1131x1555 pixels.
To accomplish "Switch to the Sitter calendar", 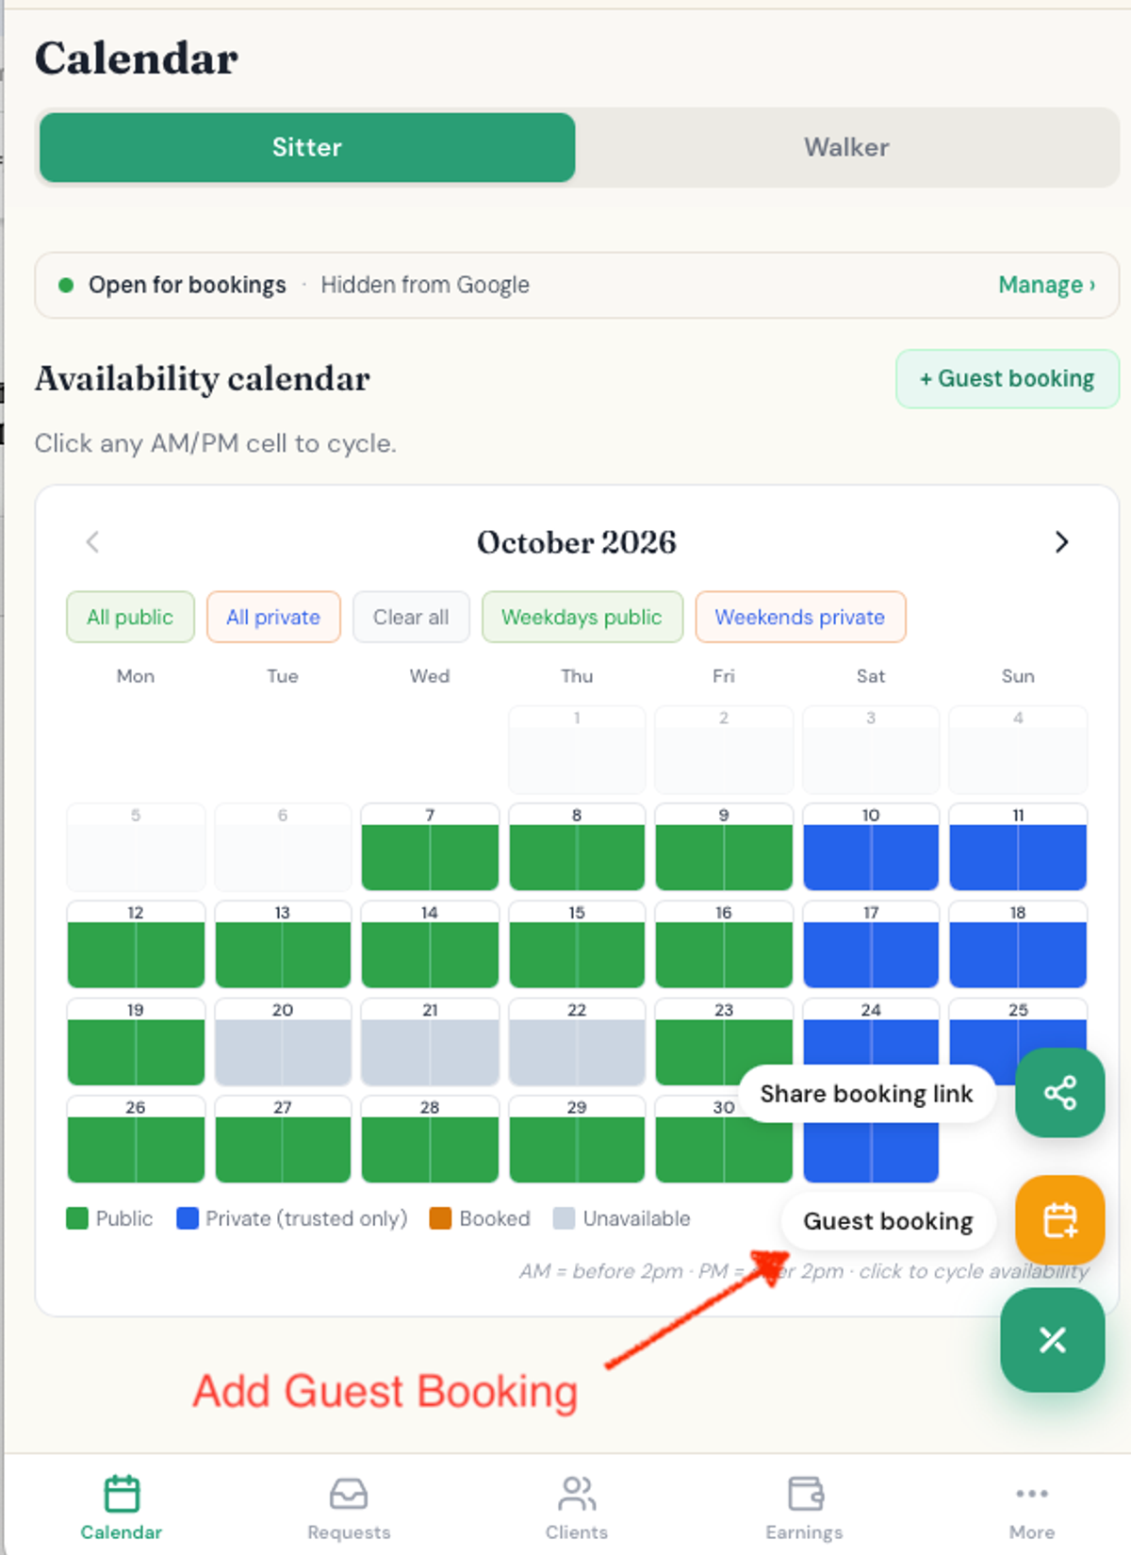I will [x=307, y=147].
